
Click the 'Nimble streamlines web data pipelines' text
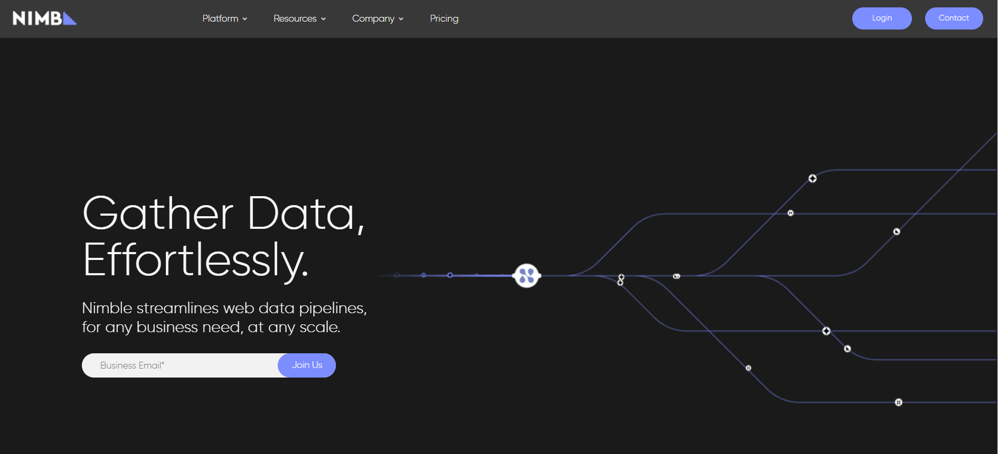(224, 308)
